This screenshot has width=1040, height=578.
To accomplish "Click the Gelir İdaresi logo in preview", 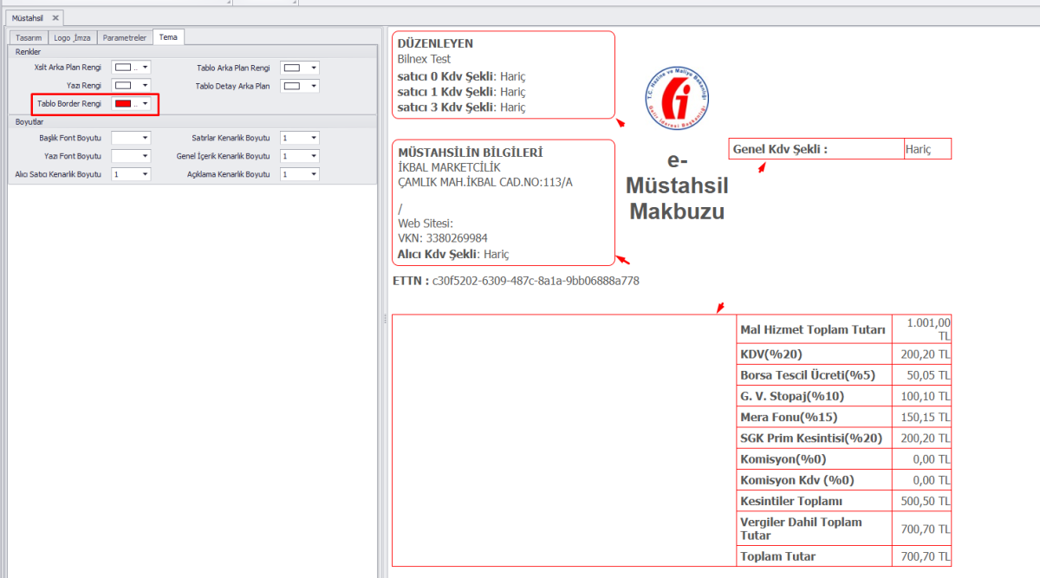I will click(676, 99).
